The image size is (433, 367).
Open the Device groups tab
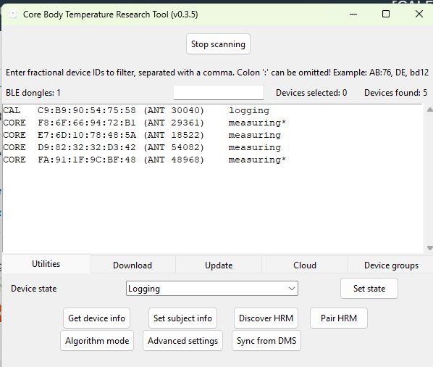tap(391, 265)
